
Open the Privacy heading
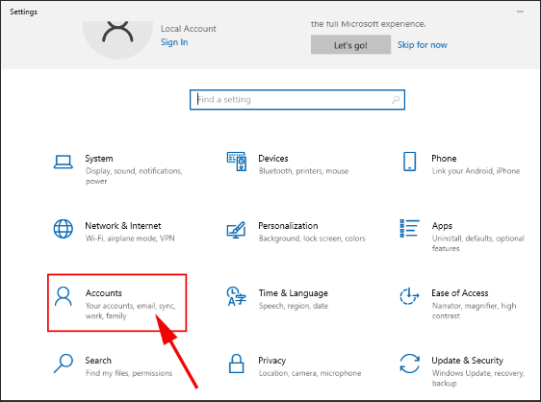pyautogui.click(x=272, y=361)
